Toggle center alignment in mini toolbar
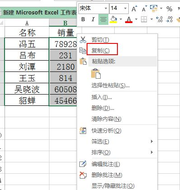 tap(103, 19)
